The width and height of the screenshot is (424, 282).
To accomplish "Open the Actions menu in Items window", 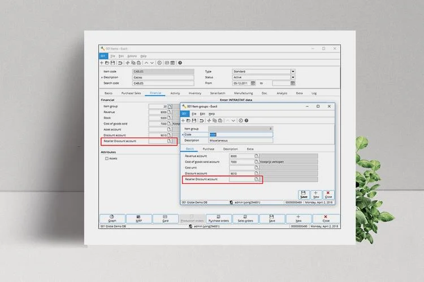I will 132,56.
